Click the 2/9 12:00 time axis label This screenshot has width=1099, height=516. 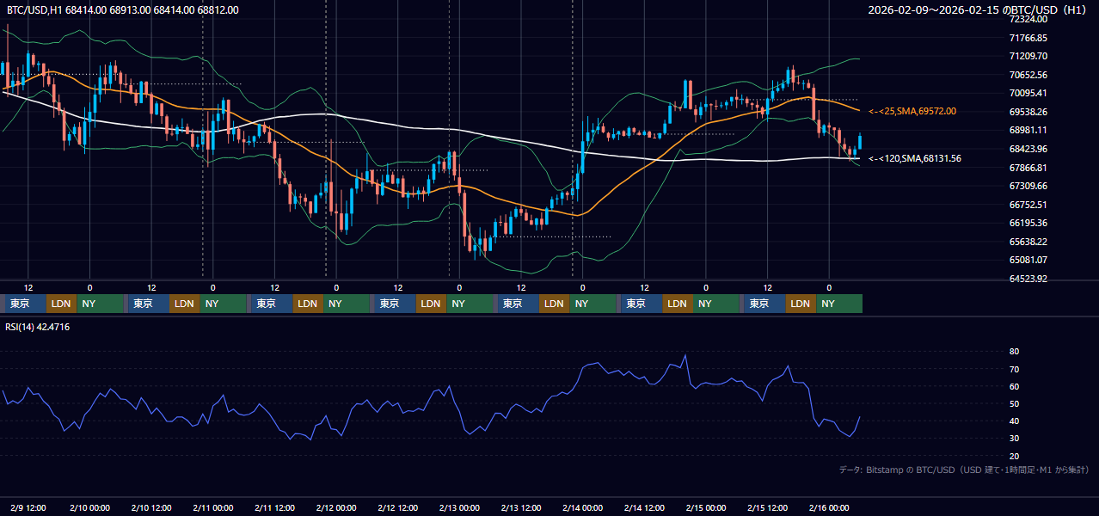click(28, 507)
